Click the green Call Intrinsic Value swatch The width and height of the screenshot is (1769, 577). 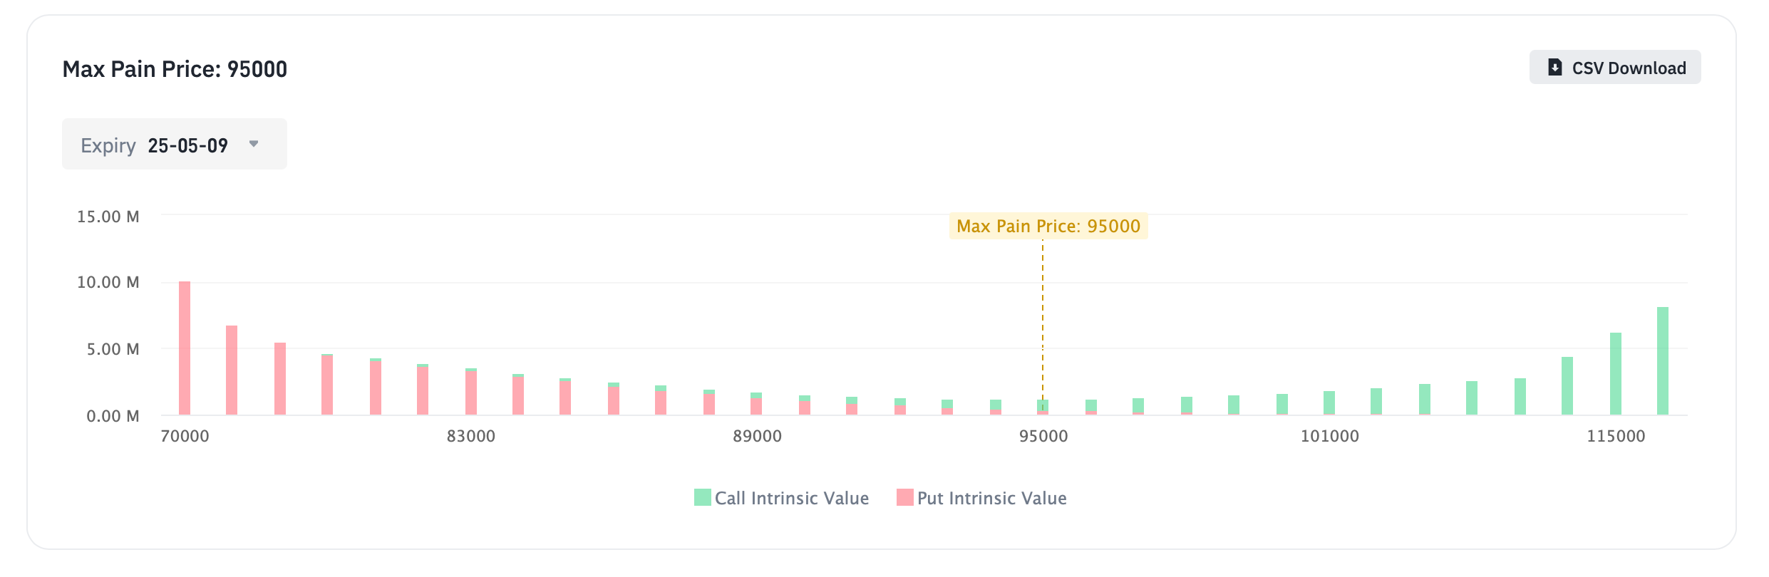(703, 497)
